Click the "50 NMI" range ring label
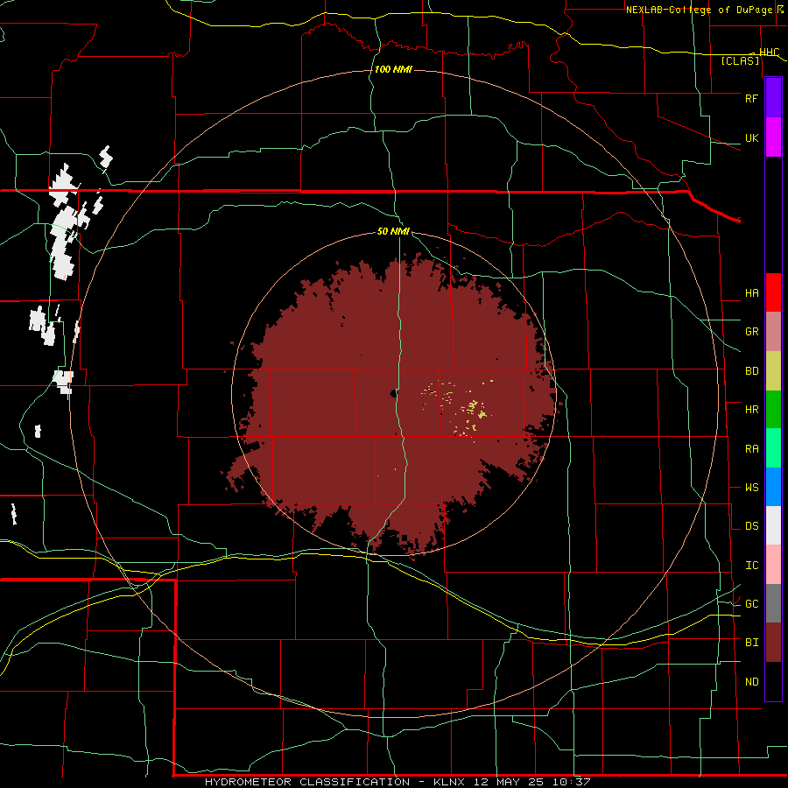This screenshot has width=788, height=788. [393, 231]
